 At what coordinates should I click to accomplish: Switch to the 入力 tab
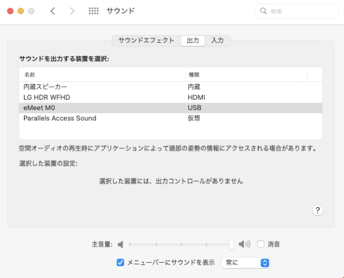[x=217, y=41]
